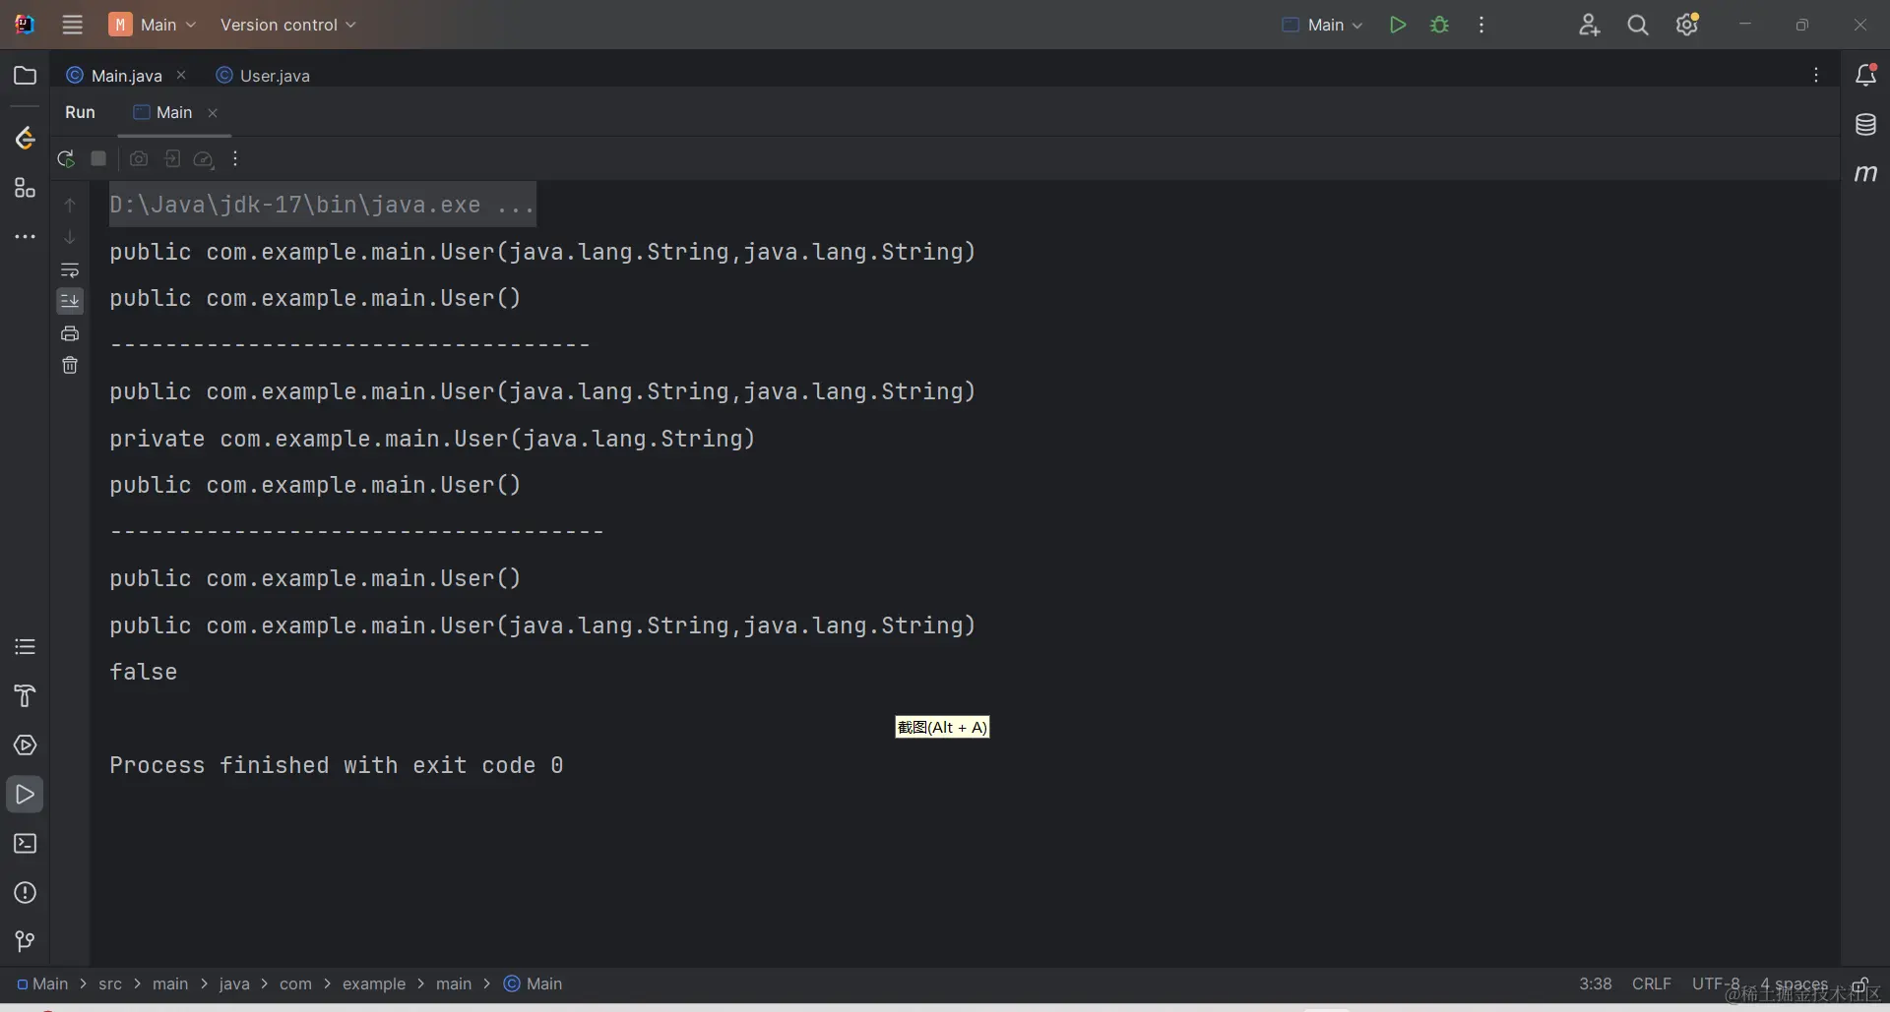This screenshot has height=1012, width=1890.
Task: Start debugging with the bug icon
Action: (x=1440, y=25)
